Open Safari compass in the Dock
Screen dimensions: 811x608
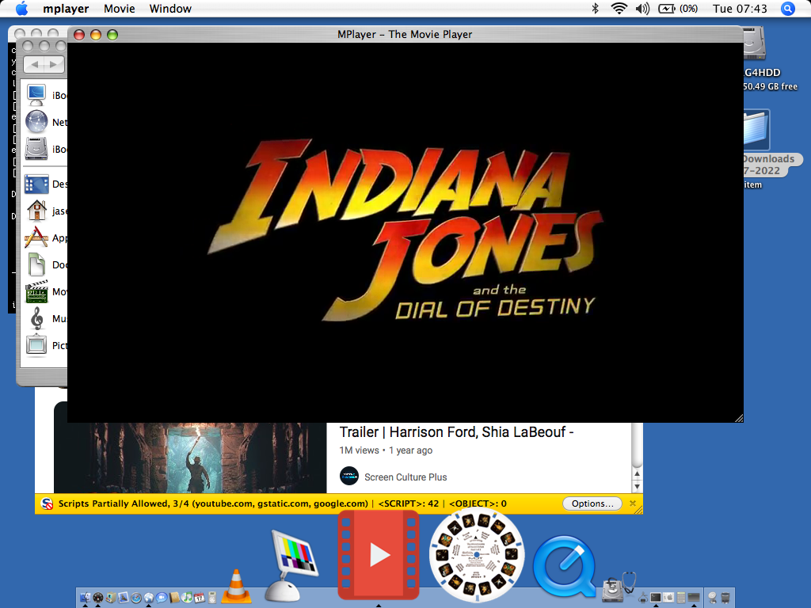click(136, 598)
